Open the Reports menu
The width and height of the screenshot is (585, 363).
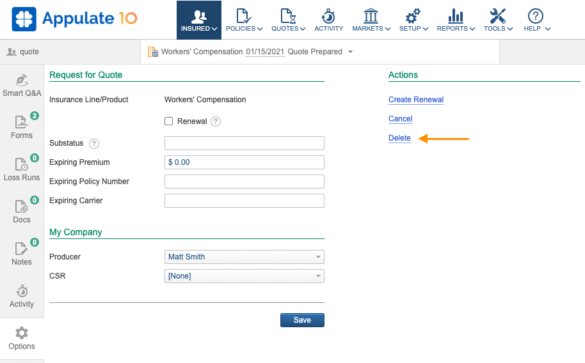tap(456, 20)
